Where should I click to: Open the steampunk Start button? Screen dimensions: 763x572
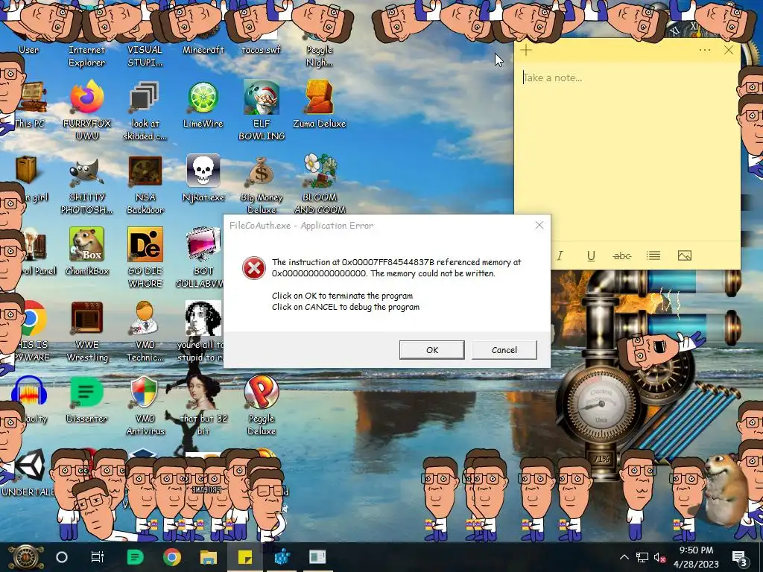(25, 557)
